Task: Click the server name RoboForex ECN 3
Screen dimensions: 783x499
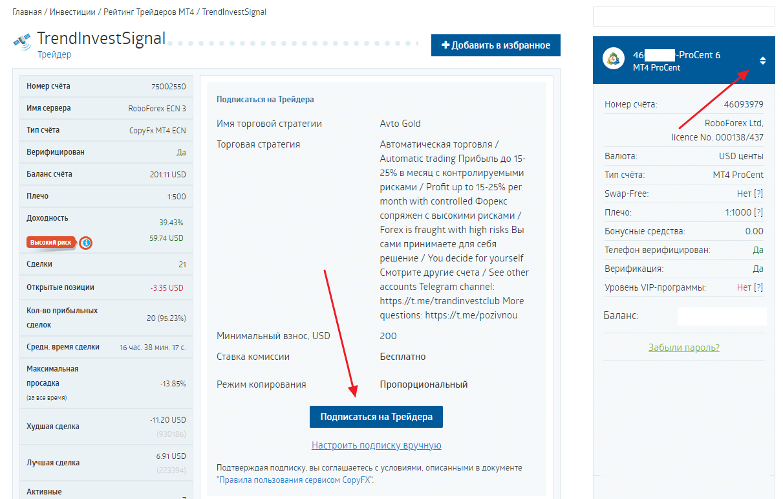Action: click(157, 109)
